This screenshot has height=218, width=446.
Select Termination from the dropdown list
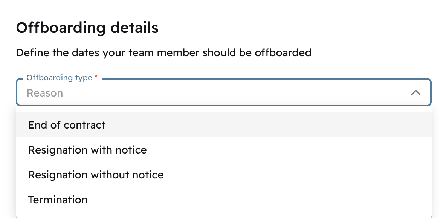58,200
